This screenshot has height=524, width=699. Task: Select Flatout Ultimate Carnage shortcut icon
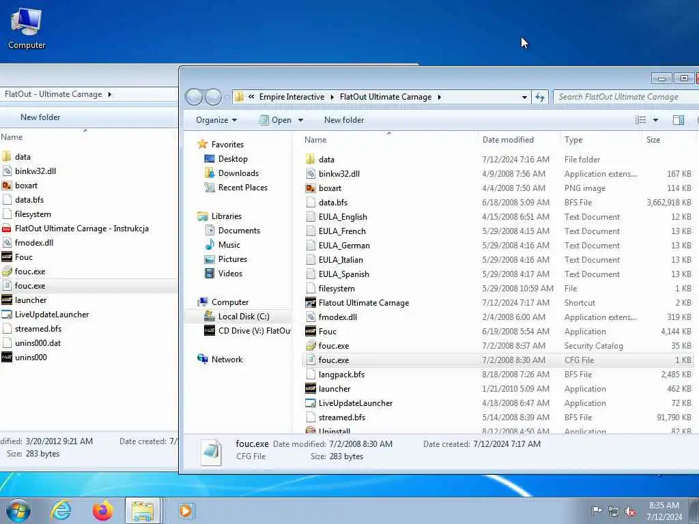click(311, 302)
